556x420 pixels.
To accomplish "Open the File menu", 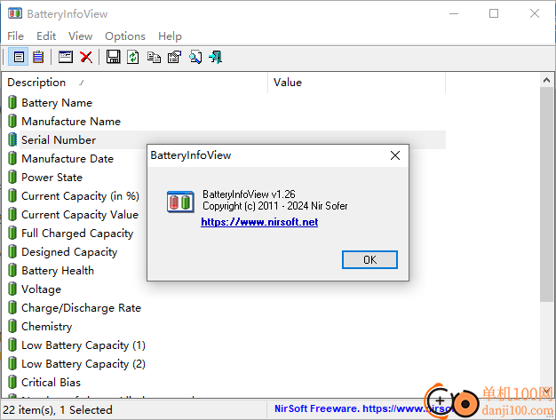I will coord(16,36).
